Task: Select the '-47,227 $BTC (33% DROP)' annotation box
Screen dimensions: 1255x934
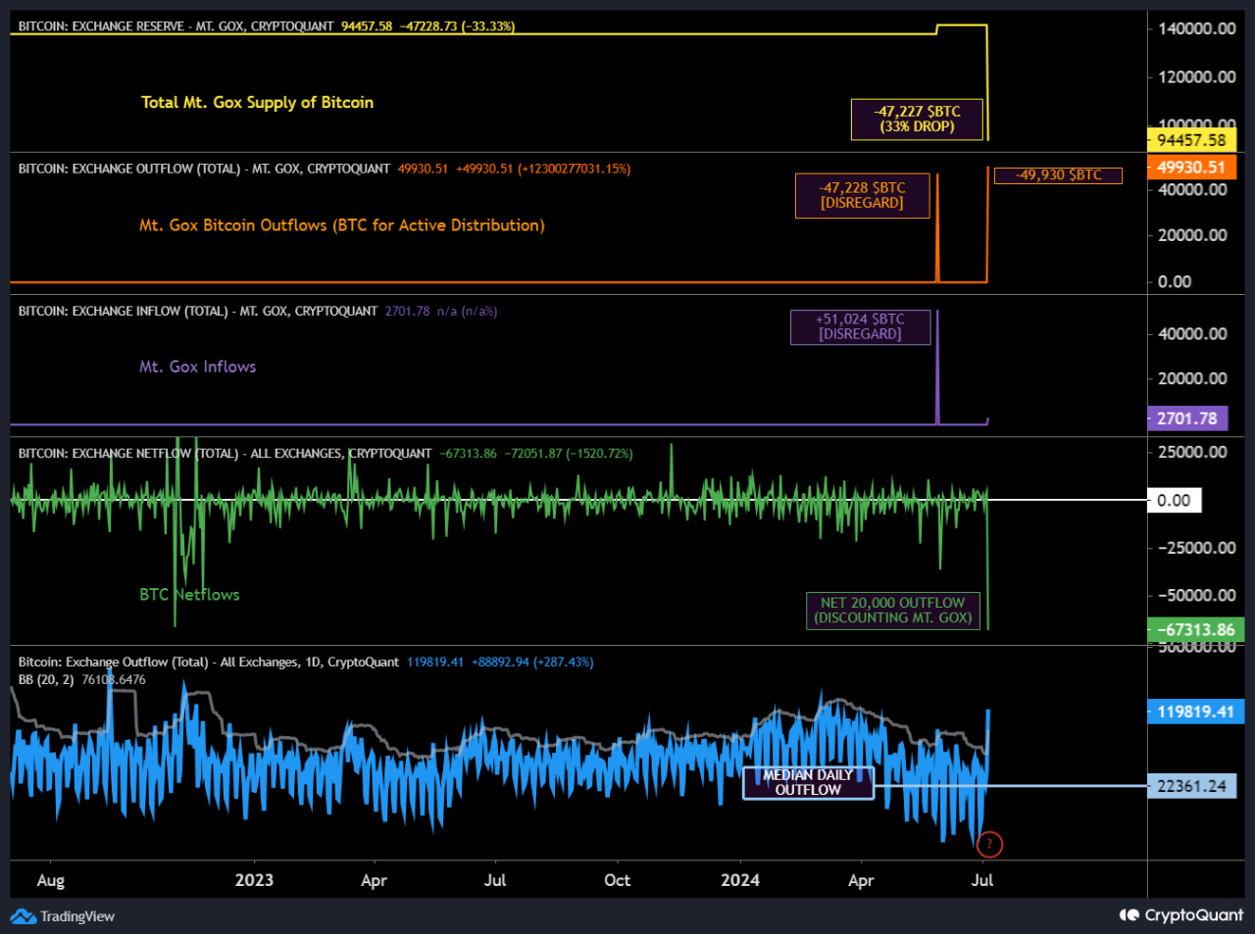Action: tap(917, 120)
